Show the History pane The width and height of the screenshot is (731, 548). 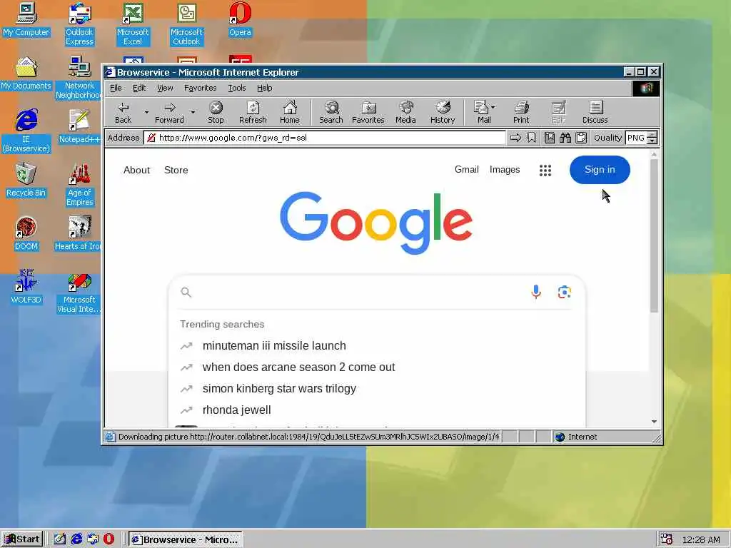(x=443, y=113)
